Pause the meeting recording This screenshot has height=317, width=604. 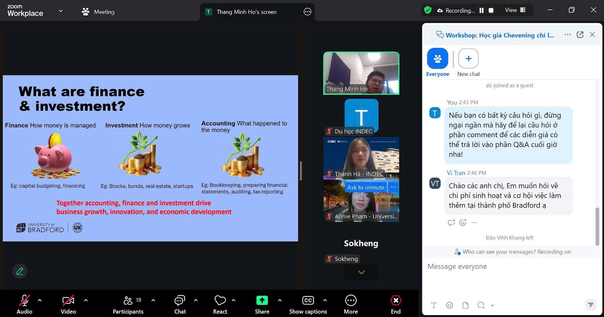click(481, 11)
